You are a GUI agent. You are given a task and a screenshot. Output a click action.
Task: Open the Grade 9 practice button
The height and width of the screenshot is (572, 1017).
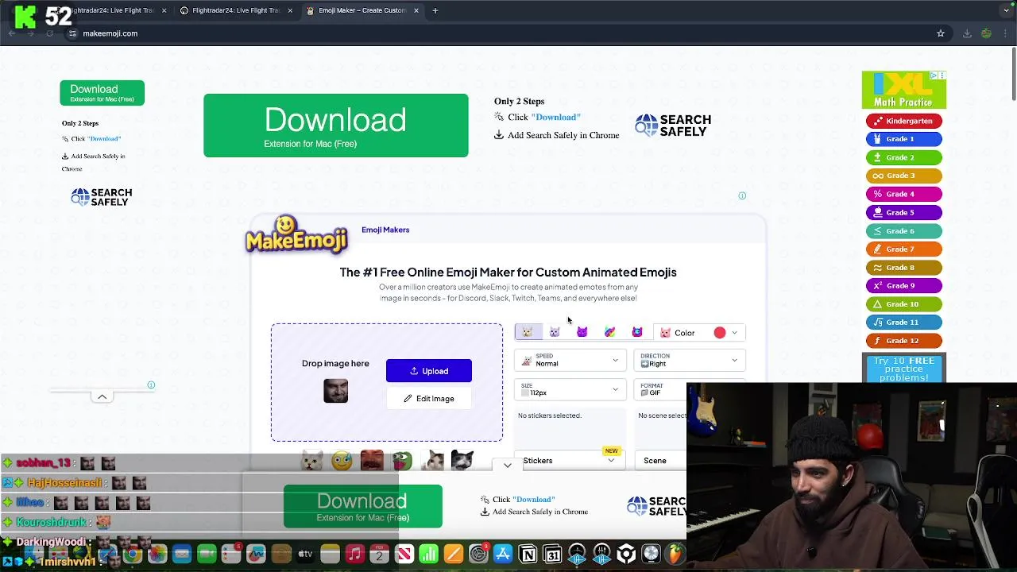point(904,285)
